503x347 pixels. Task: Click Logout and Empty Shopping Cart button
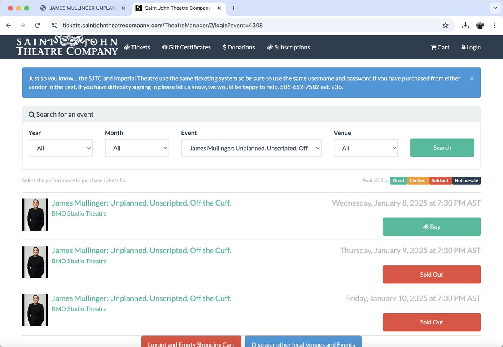(191, 342)
